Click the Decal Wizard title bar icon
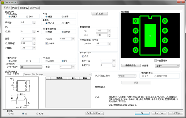The height and width of the screenshot is (118, 186). [x=3, y=3]
